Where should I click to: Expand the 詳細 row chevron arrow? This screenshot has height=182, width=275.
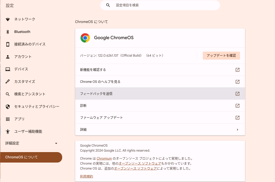click(238, 130)
